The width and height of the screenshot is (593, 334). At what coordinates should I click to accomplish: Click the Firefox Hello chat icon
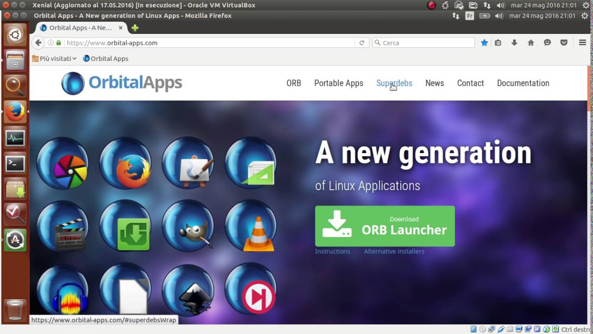pyautogui.click(x=547, y=43)
